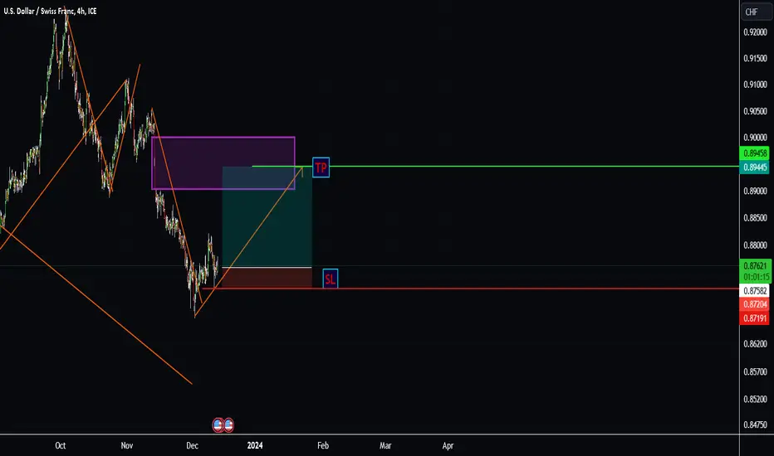Viewport: 774px width, 456px height.
Task: Click the 0.87621 current price label
Action: pyautogui.click(x=755, y=265)
